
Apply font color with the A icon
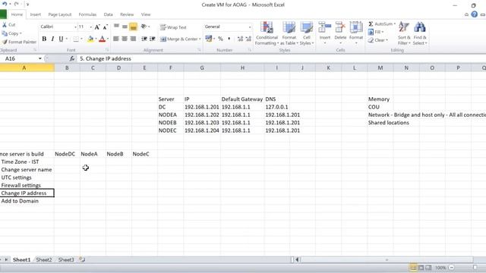click(x=103, y=39)
